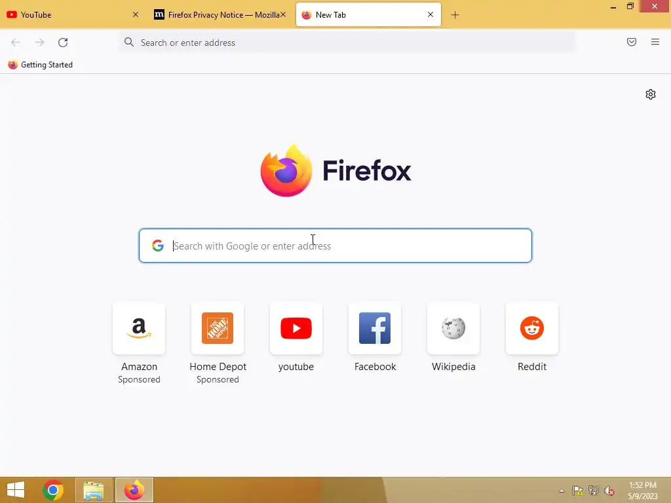
Task: Click the Firefox logo on page
Action: (335, 171)
